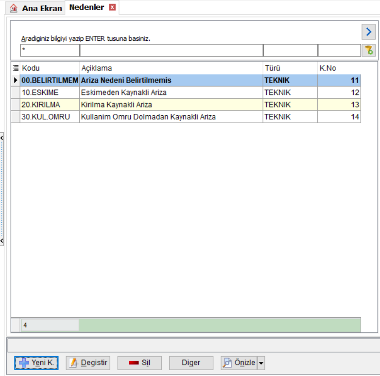Open the Ana Ekran home tab
The width and height of the screenshot is (380, 376).
35,8
